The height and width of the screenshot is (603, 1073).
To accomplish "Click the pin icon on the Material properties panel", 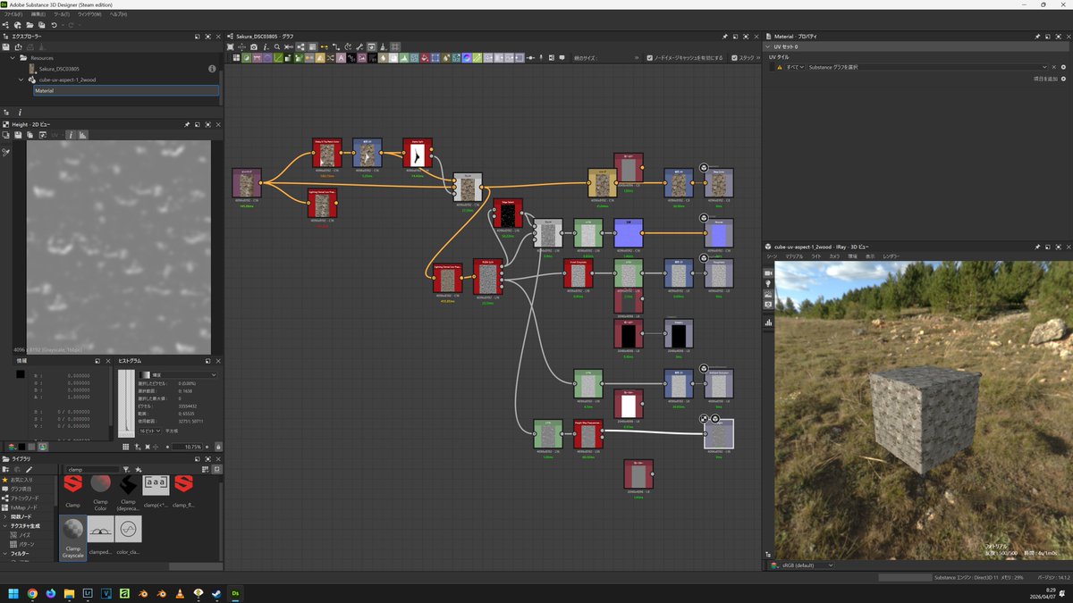I will click(x=1037, y=36).
